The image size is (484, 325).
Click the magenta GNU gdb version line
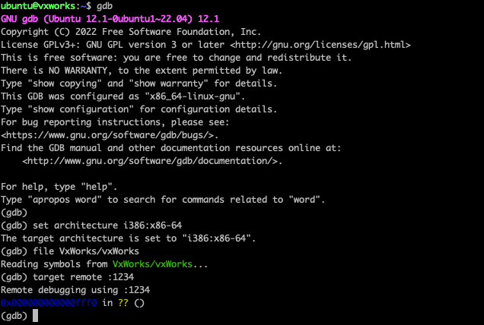click(x=110, y=19)
